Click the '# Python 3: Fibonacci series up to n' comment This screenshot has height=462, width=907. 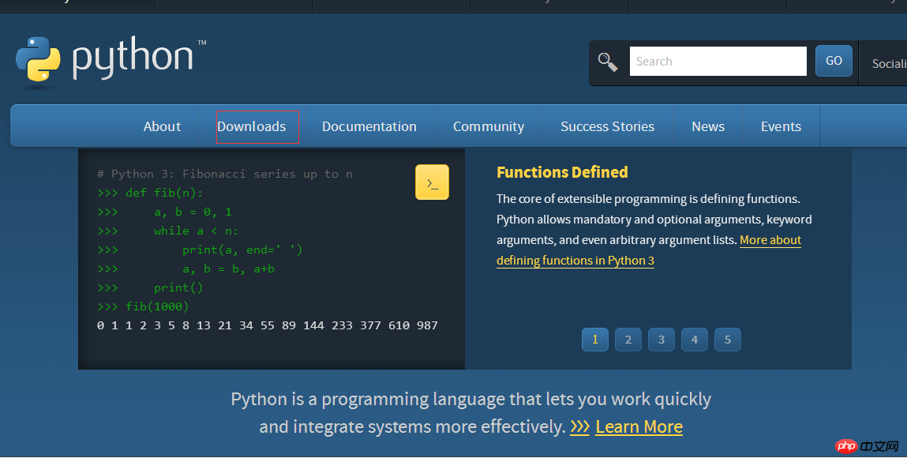click(225, 174)
